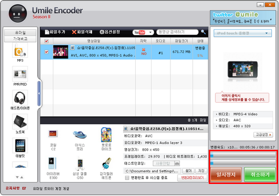Click the 오디오 column header

161,41
